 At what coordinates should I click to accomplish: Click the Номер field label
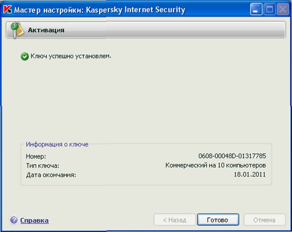(x=36, y=157)
